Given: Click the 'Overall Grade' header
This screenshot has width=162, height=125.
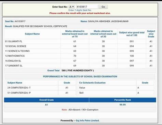Looking at the screenshot, I should [46, 100].
